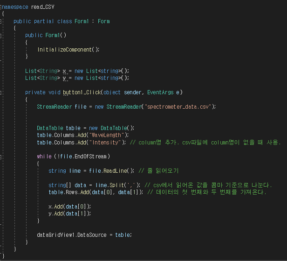Click the comment following ReadLine()

point(158,171)
